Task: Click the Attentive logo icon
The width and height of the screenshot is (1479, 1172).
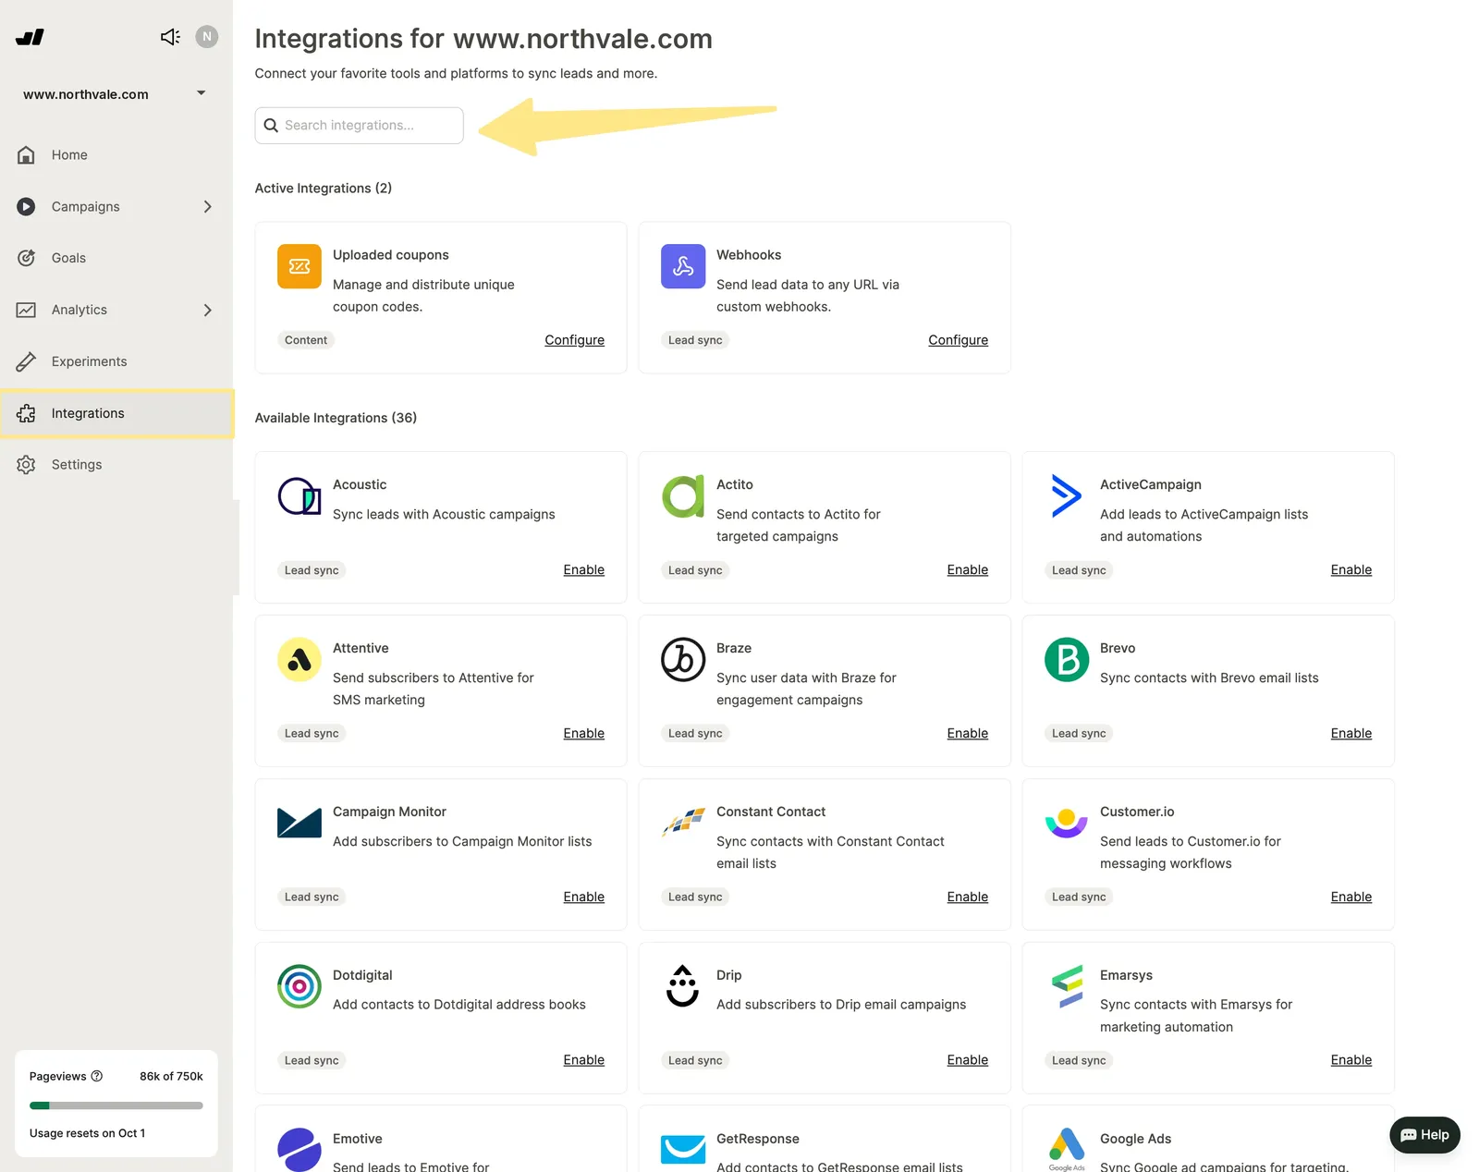Action: pyautogui.click(x=299, y=660)
